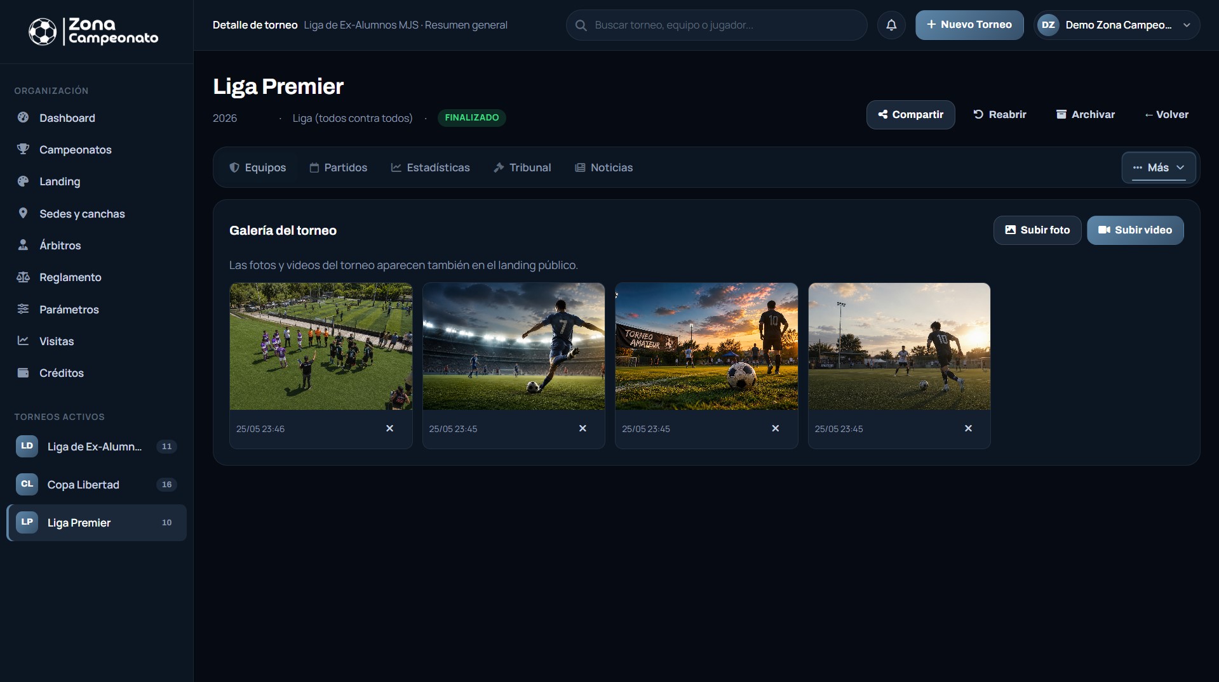
Task: Open the aerial field photo thumbnail
Action: click(x=321, y=346)
